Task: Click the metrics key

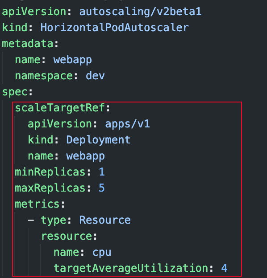Action: 38,204
